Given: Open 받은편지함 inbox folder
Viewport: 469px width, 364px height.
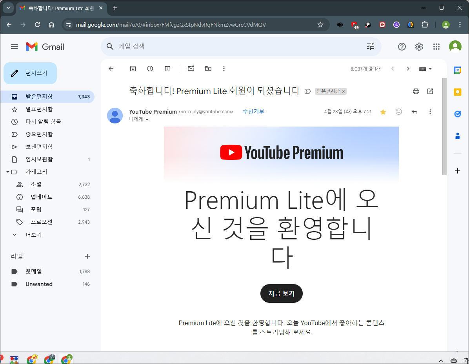Looking at the screenshot, I should (47, 97).
